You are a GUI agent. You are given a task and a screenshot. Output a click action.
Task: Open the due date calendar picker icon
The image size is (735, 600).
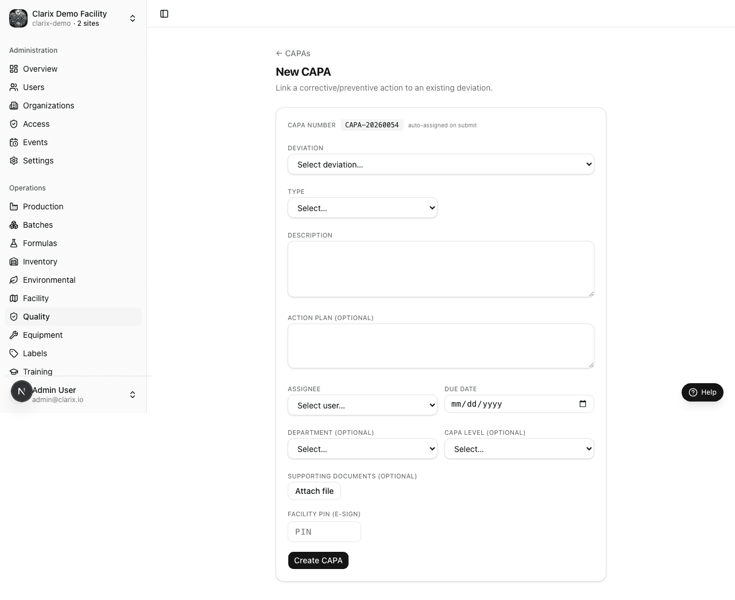tap(583, 404)
